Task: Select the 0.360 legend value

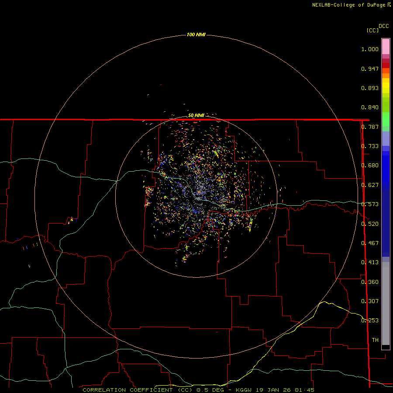Action: point(370,282)
